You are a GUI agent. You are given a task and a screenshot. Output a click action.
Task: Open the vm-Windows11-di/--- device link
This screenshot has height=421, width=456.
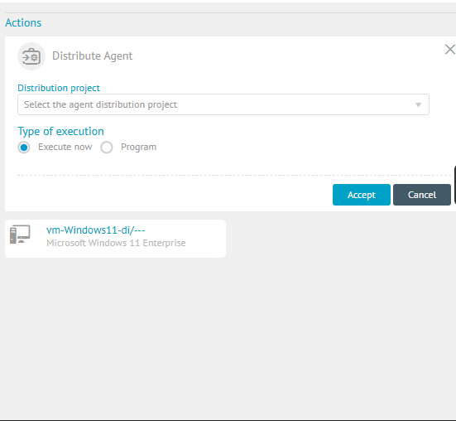[x=96, y=230]
